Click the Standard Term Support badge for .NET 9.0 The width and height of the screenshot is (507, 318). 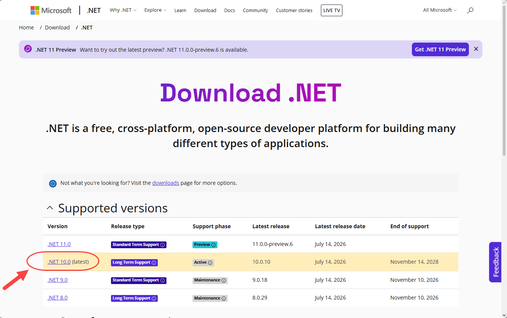pos(139,280)
